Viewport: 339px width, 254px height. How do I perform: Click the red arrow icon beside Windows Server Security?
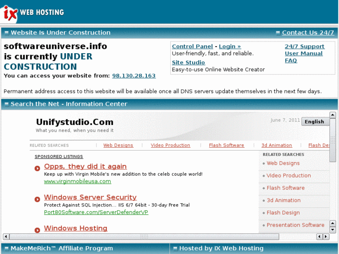pyautogui.click(x=37, y=199)
